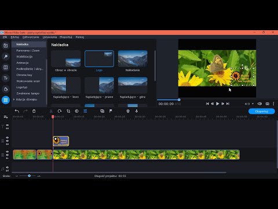The width and height of the screenshot is (278, 209).
Task: Step back one frame
Action: coord(213,104)
